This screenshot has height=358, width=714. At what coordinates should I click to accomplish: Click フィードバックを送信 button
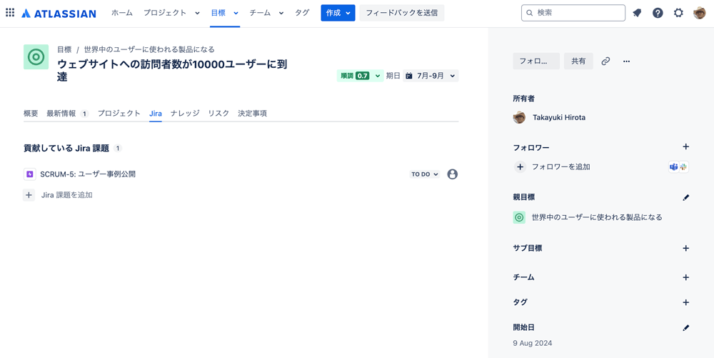pyautogui.click(x=401, y=13)
